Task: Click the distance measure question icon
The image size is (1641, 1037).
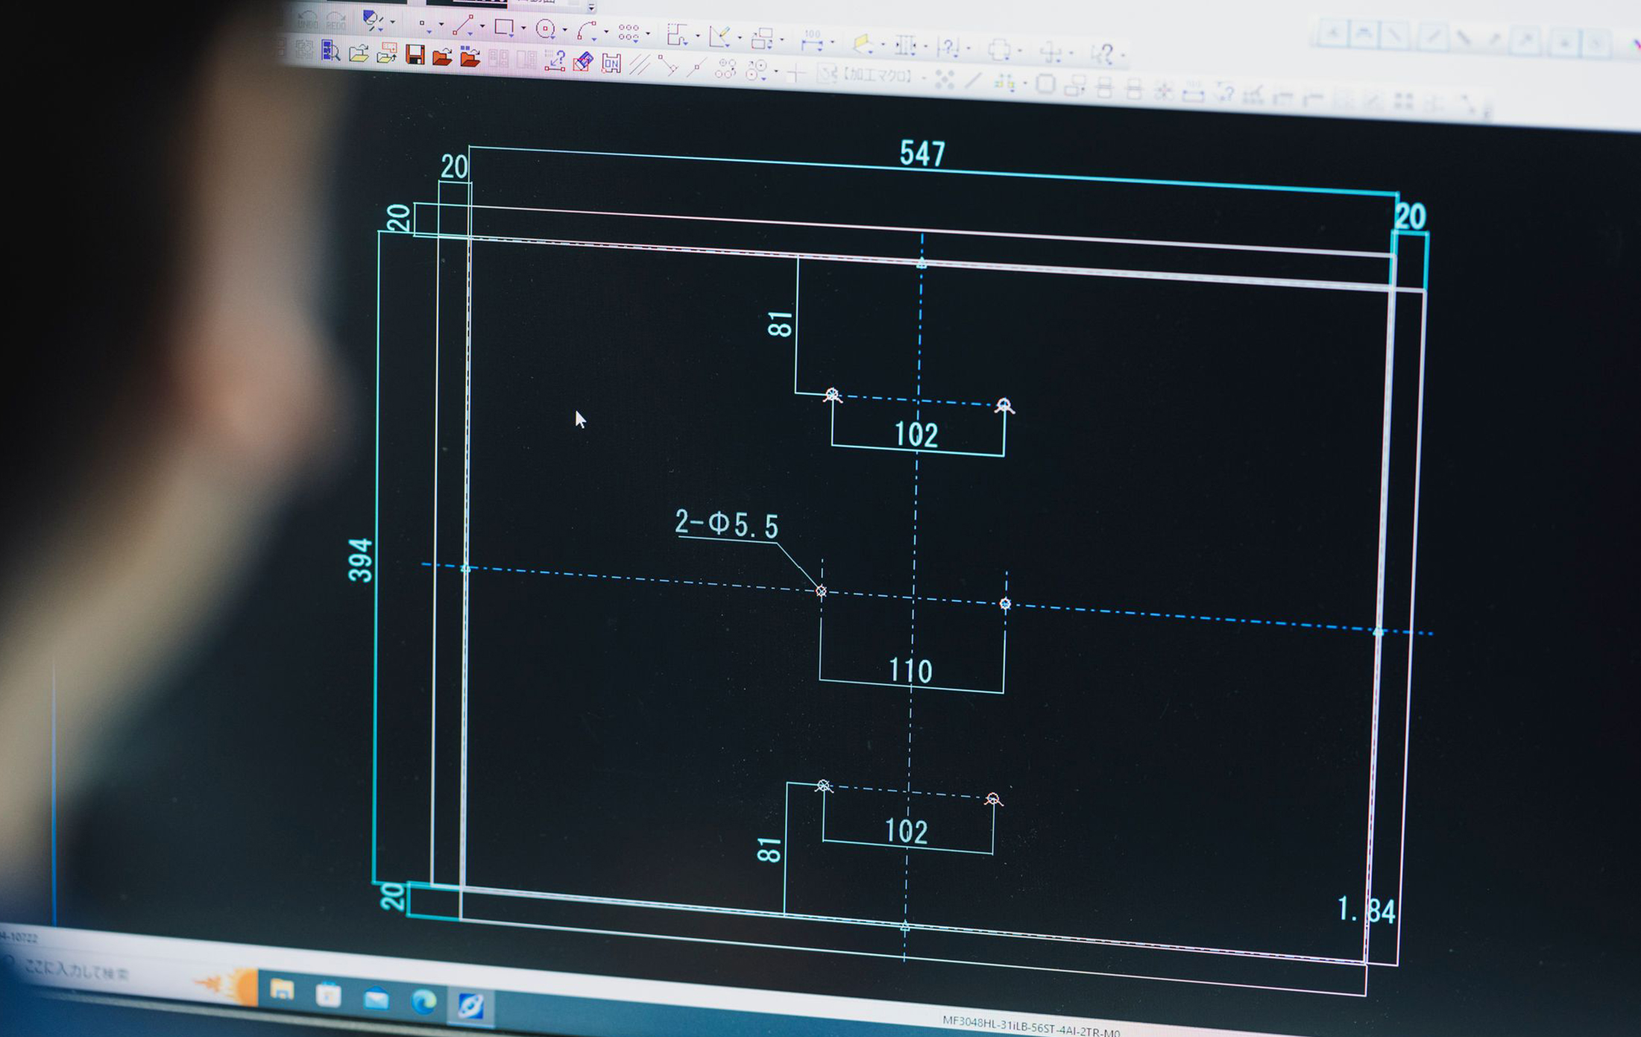Action: click(x=555, y=60)
